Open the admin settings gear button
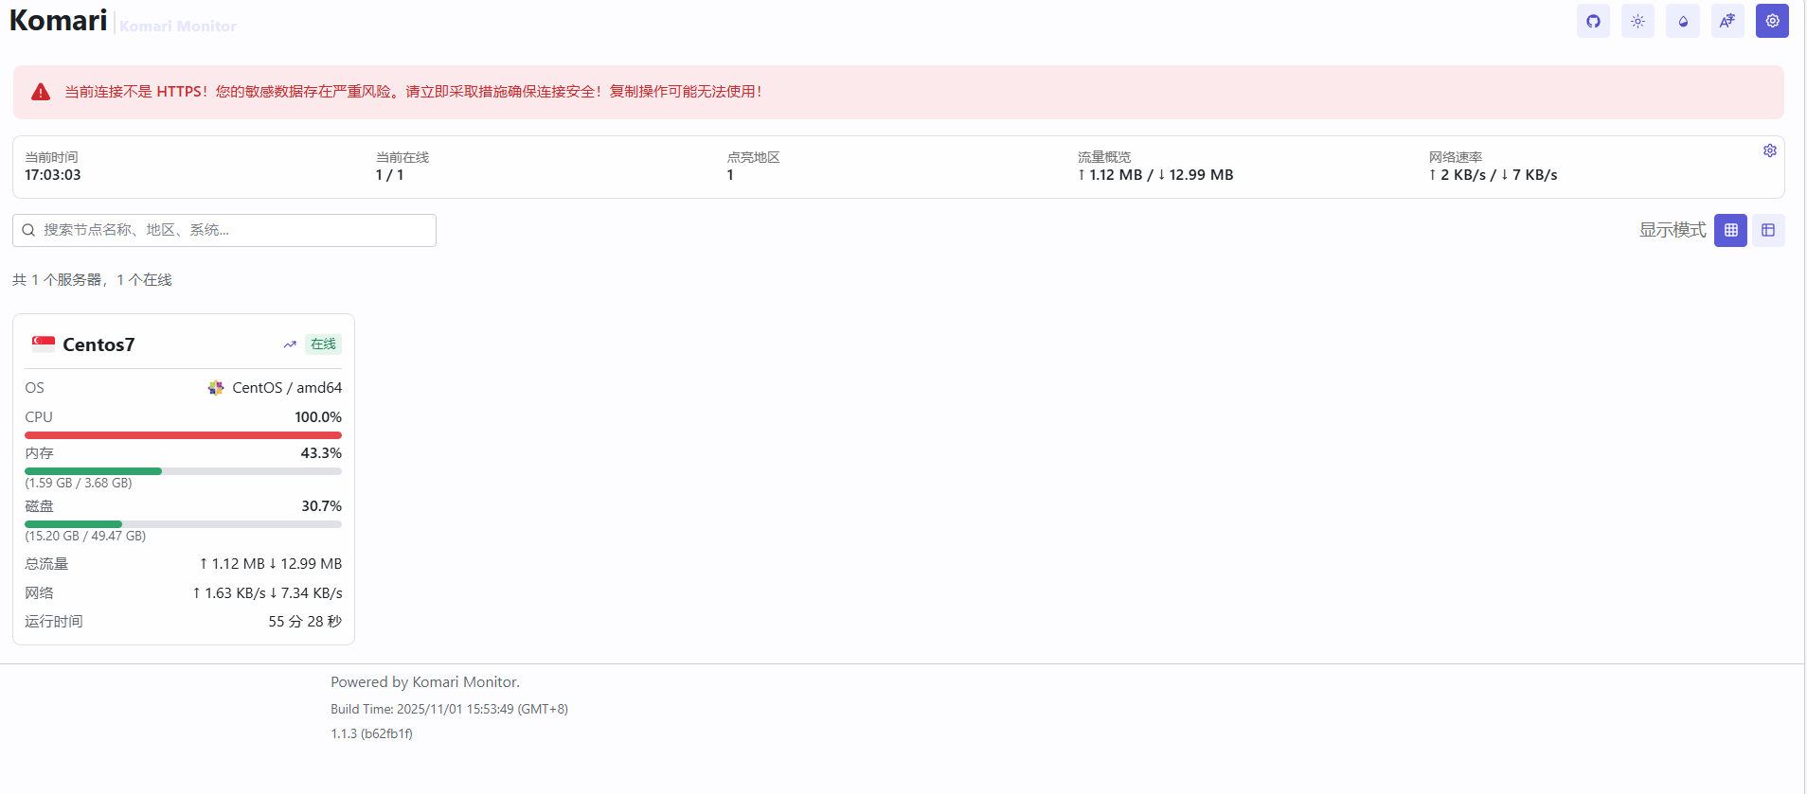1807x794 pixels. coord(1772,21)
